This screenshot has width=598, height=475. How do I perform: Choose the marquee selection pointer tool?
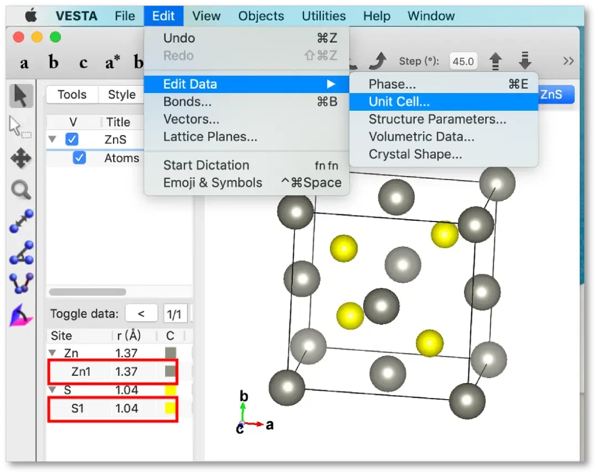[20, 127]
